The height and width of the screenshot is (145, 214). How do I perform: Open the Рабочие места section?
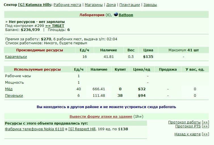point(67,5)
